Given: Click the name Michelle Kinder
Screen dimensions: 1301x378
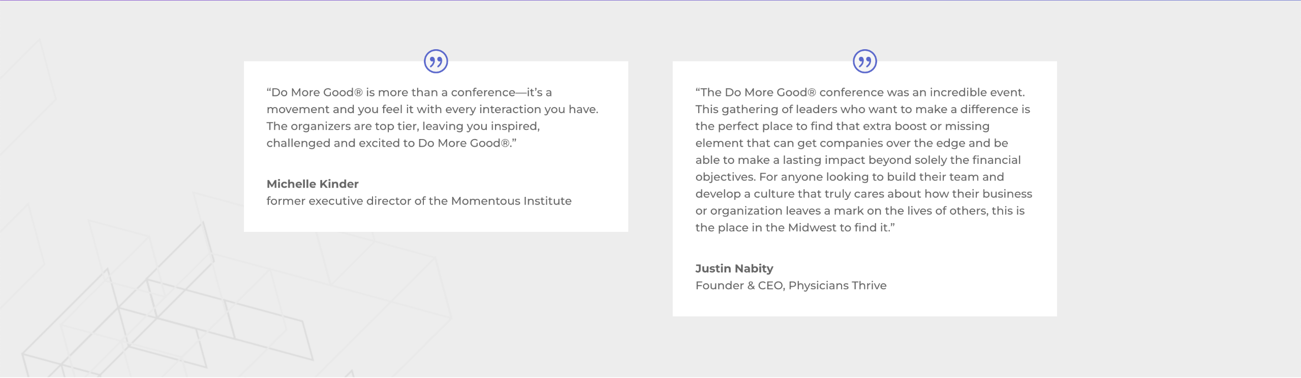Looking at the screenshot, I should point(312,184).
